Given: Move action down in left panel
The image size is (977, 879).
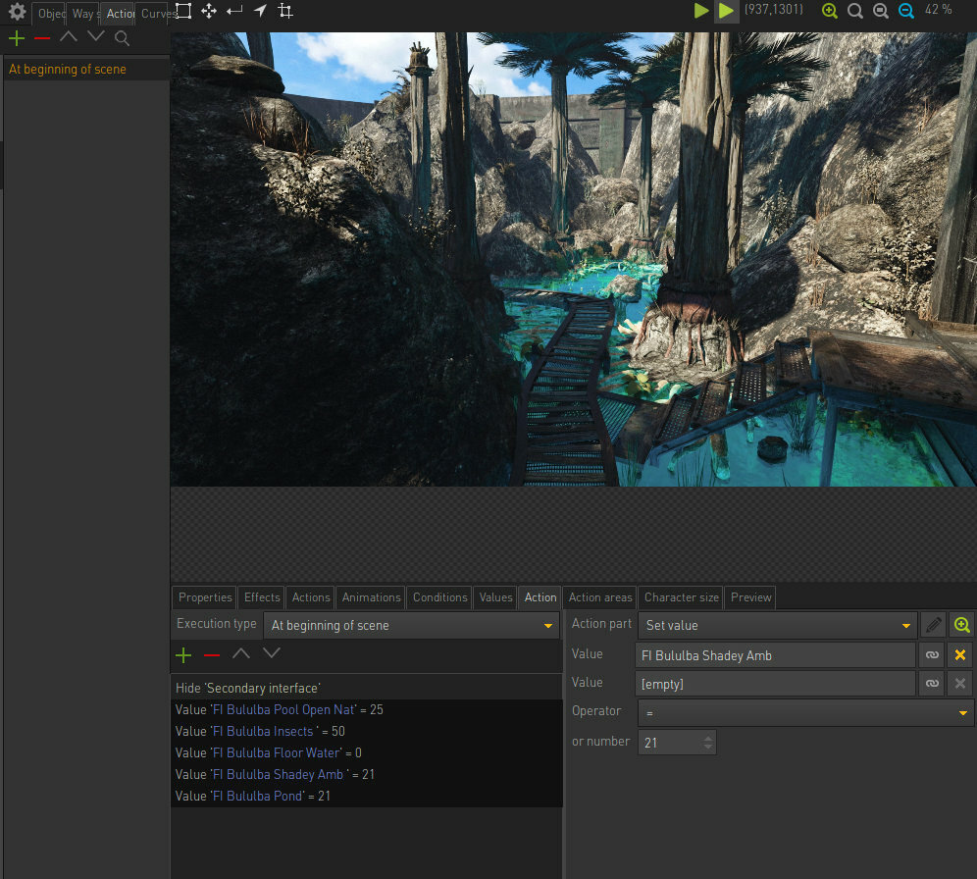Looking at the screenshot, I should tap(95, 37).
